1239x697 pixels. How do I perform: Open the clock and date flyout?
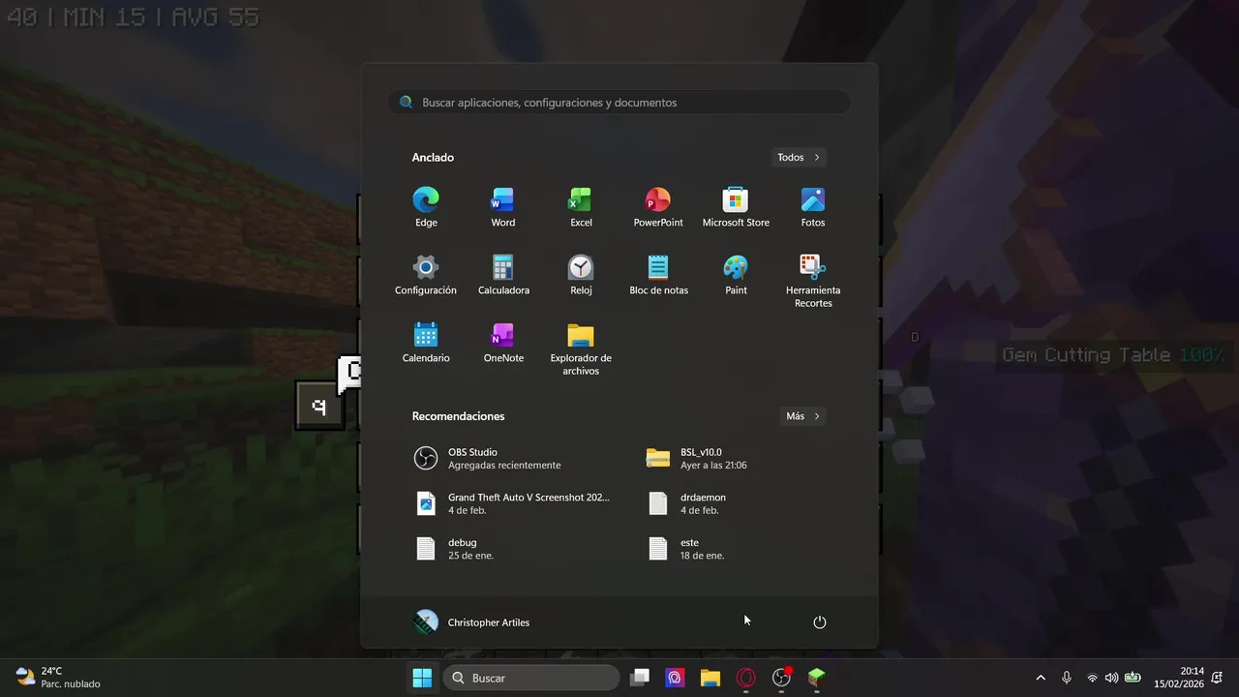tap(1179, 678)
